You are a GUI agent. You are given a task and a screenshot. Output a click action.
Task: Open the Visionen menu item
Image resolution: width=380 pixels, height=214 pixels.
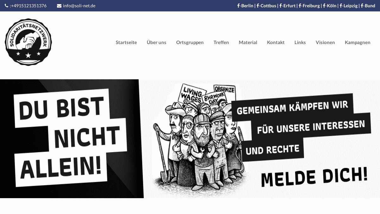pyautogui.click(x=325, y=42)
